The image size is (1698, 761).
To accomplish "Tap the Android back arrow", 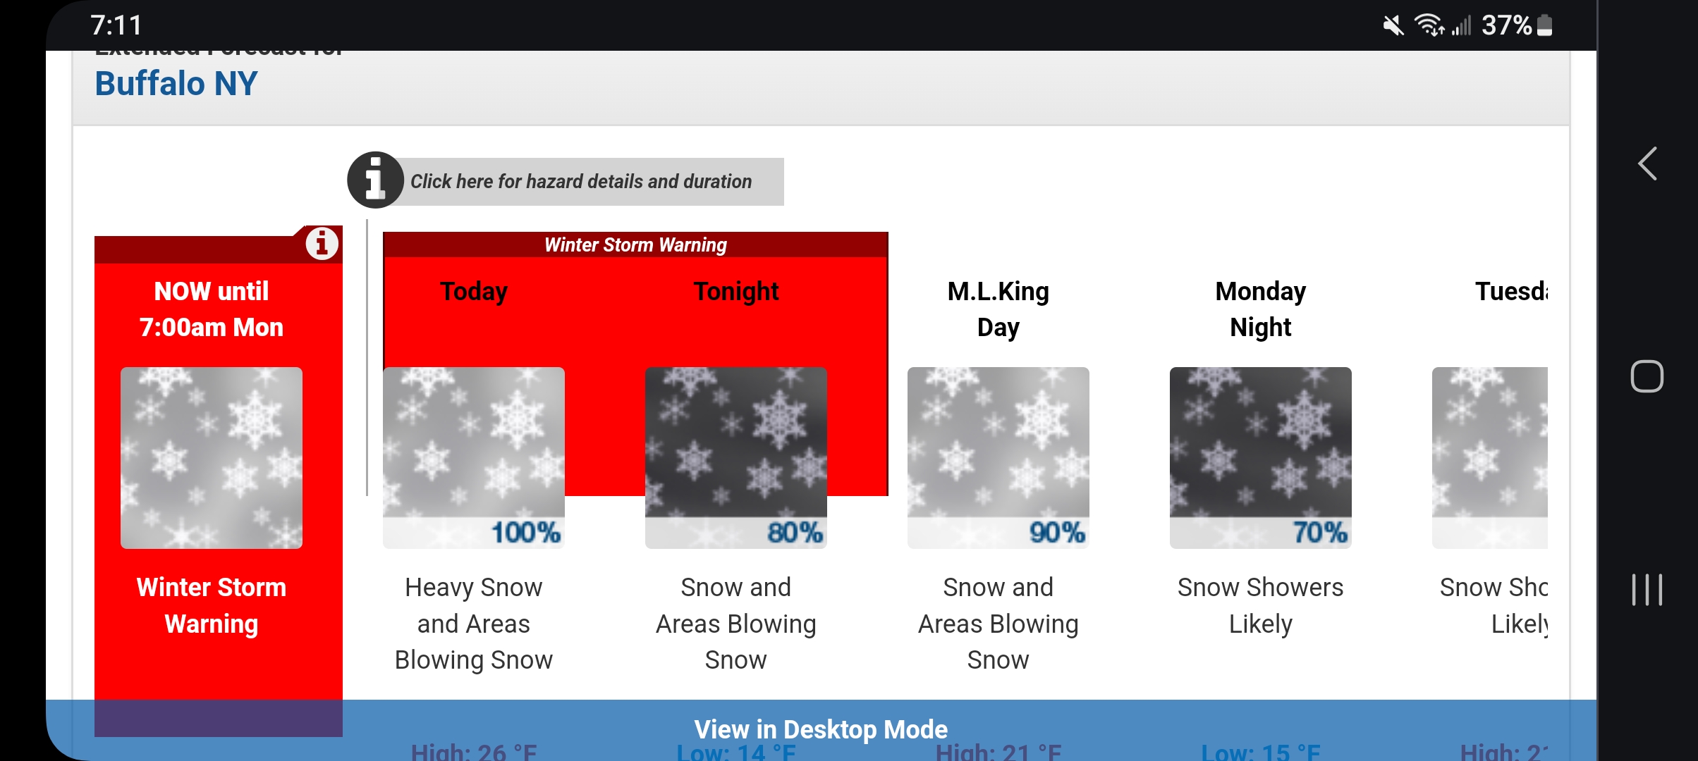I will coord(1647,164).
